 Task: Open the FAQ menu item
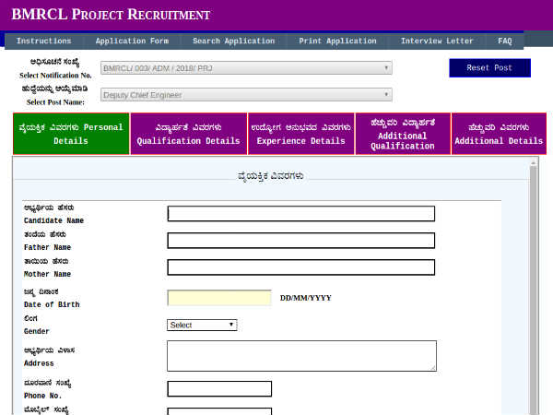pos(505,41)
